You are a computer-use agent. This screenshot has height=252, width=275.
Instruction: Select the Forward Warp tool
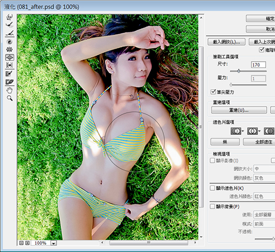[x=9, y=17]
